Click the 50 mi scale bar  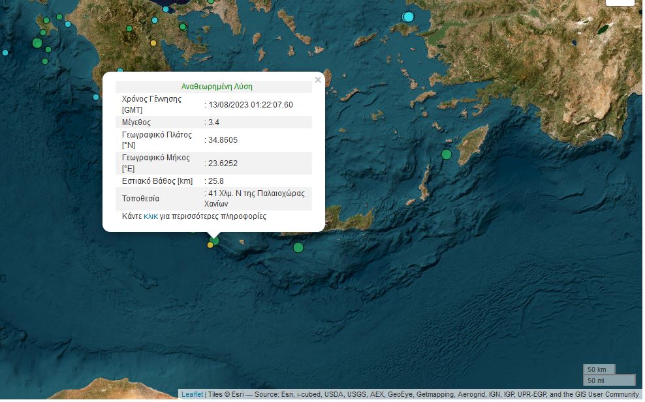[x=608, y=380]
